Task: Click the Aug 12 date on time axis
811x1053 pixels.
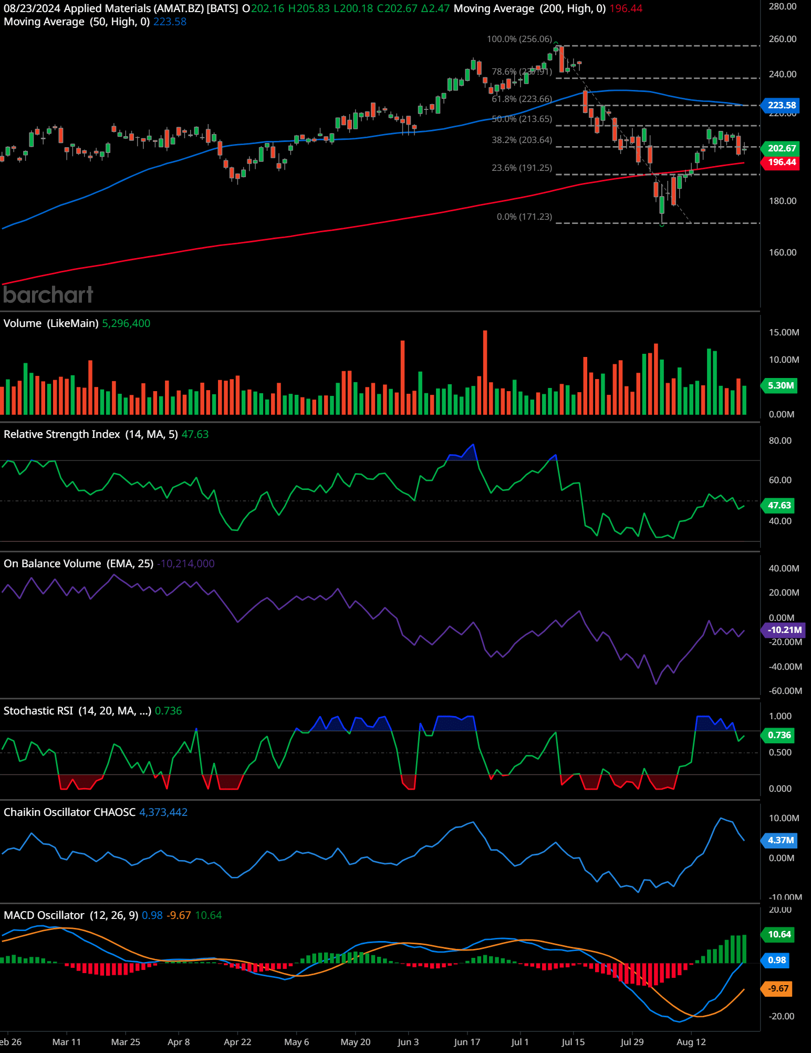Action: pos(691,1042)
